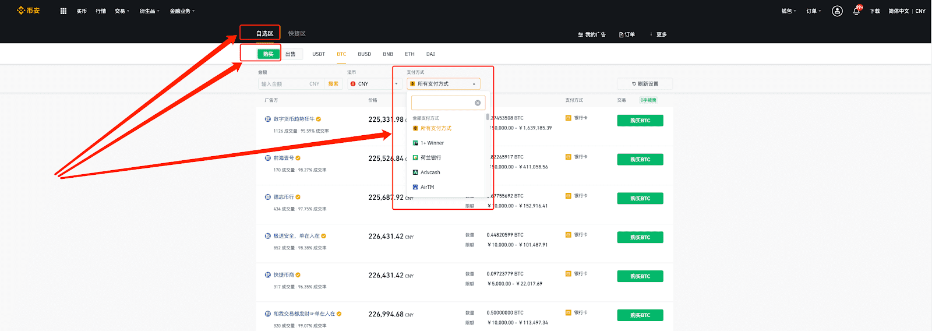
Task: Click the Binance 币安 logo
Action: tap(29, 10)
